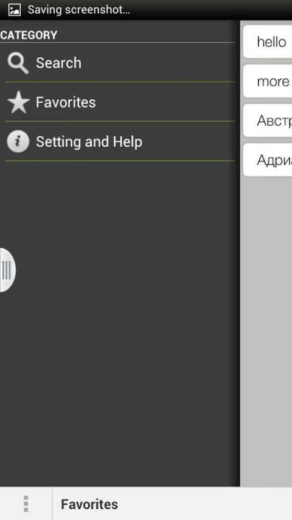
Task: Tap the Favorites title in bottom bar
Action: (89, 504)
